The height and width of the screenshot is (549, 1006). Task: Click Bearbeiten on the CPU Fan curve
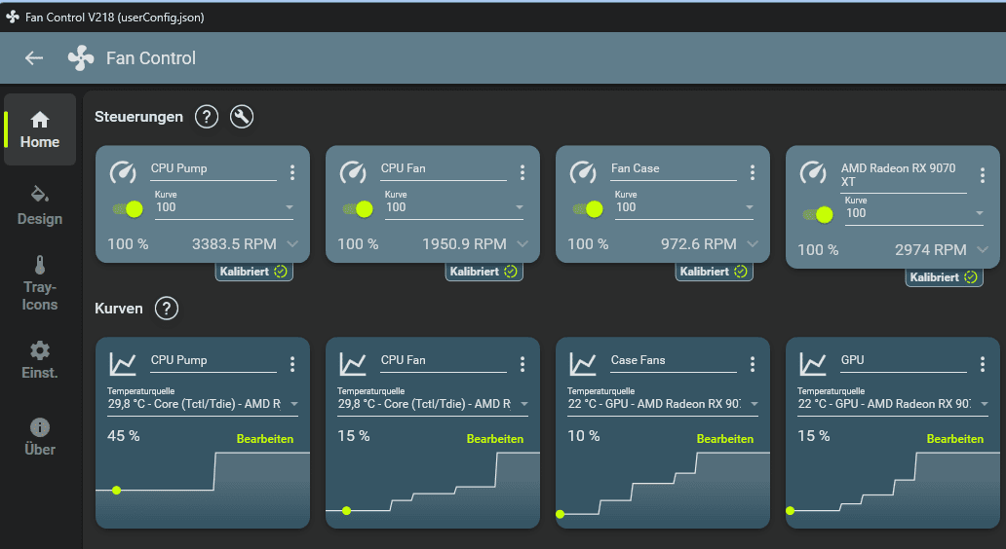click(494, 439)
